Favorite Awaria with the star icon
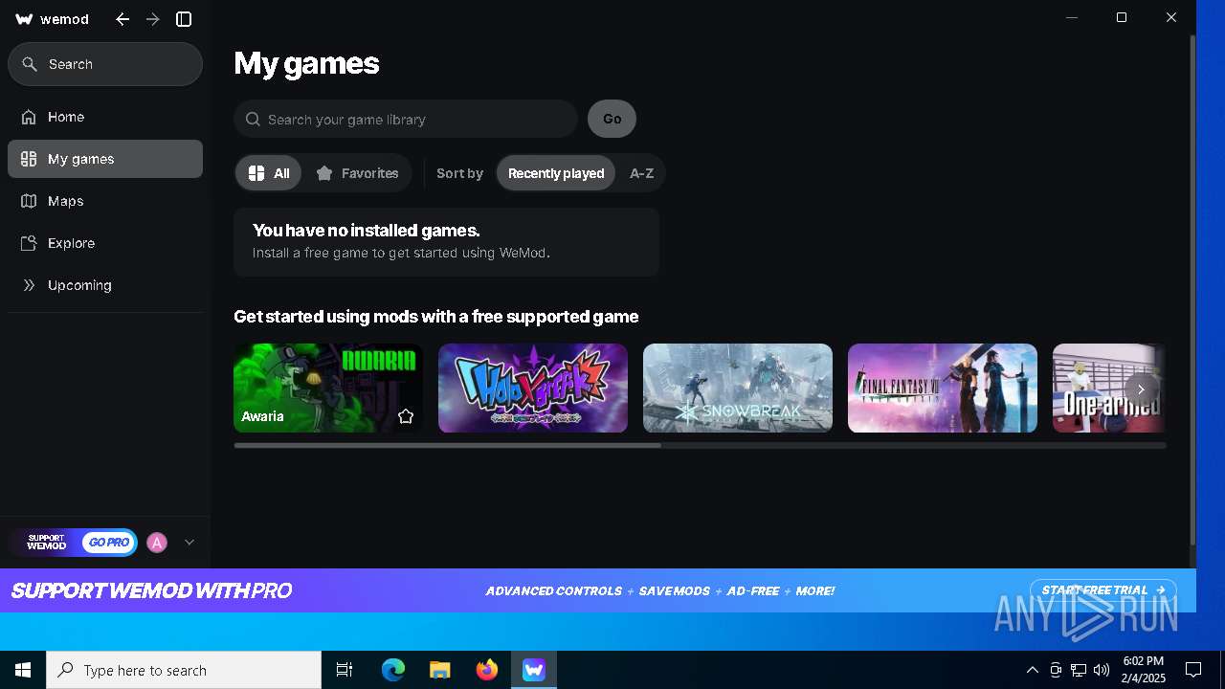Screen dimensions: 1225x689 (x=406, y=416)
